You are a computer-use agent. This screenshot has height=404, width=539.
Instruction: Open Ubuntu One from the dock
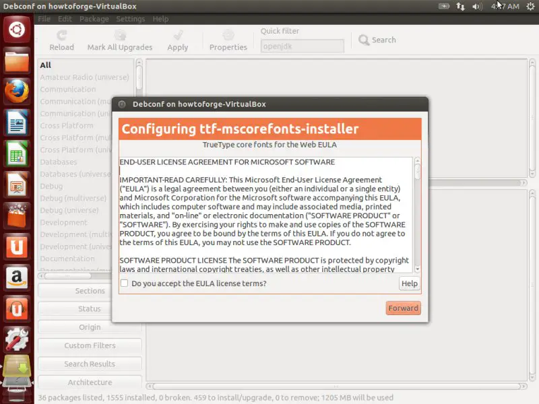tap(17, 246)
